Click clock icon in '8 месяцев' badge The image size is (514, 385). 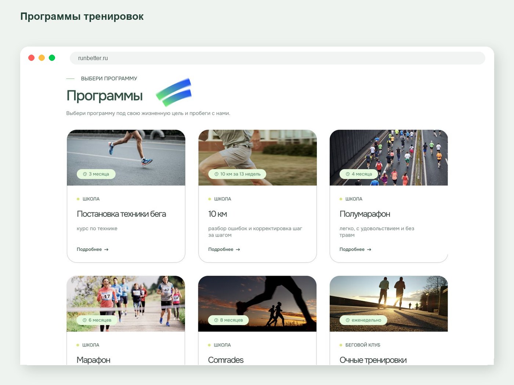[x=216, y=320]
